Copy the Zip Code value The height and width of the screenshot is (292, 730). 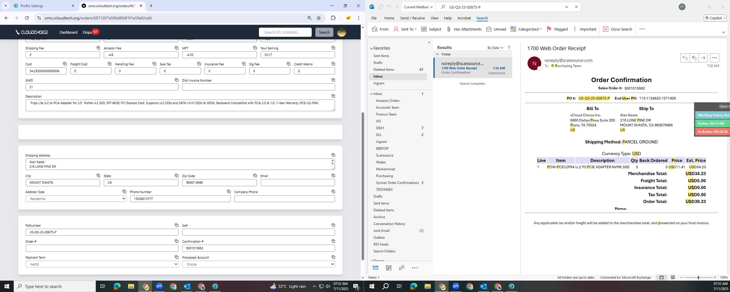point(255,175)
